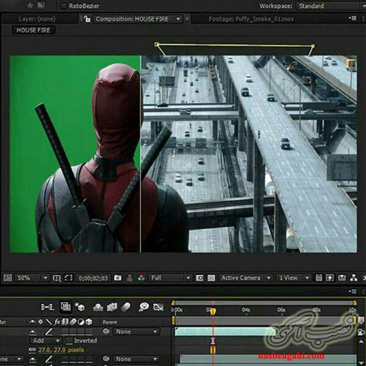
Task: Select the Layer (none) panel tab
Action: pos(37,19)
